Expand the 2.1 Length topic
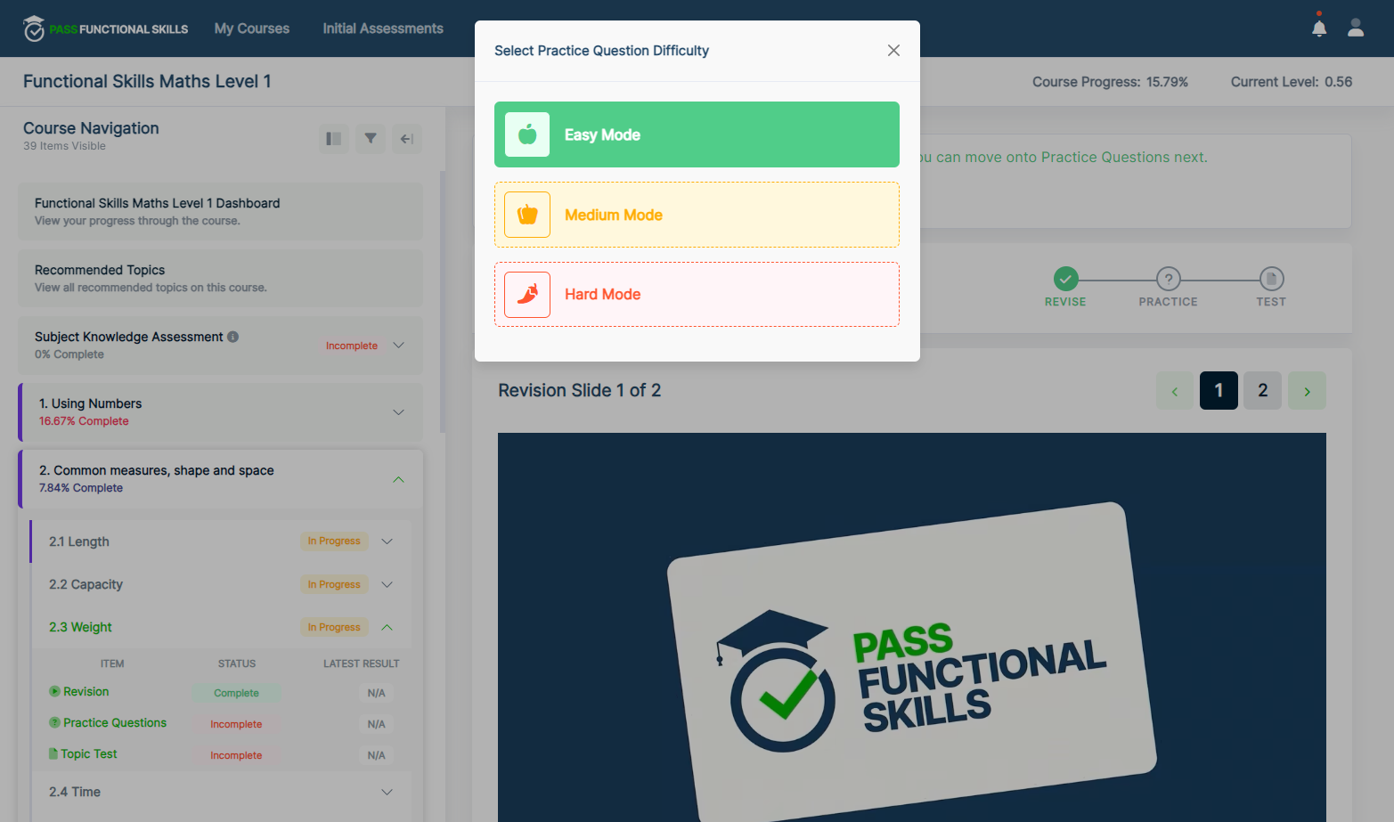The image size is (1394, 822). tap(387, 541)
